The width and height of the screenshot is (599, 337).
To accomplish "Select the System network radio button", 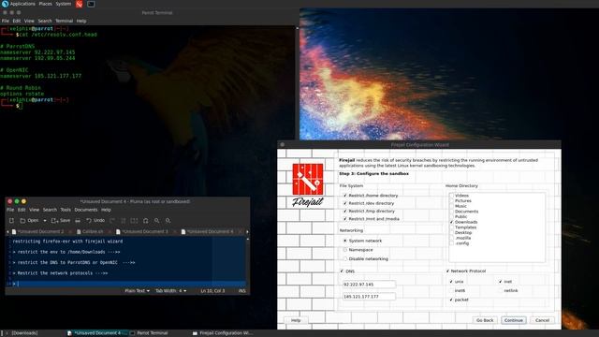I will point(345,241).
